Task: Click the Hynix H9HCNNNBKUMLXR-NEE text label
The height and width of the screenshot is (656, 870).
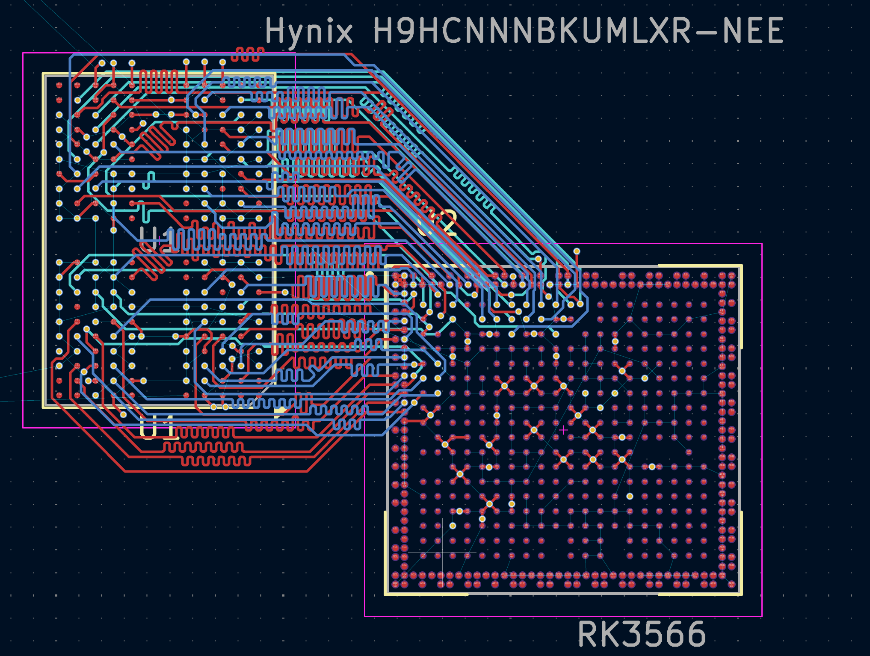Action: (524, 31)
